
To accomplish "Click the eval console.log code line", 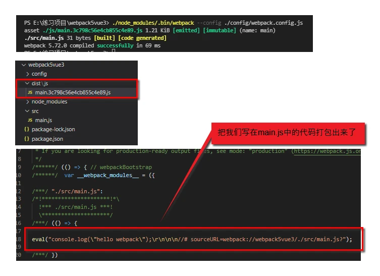I will [192, 239].
